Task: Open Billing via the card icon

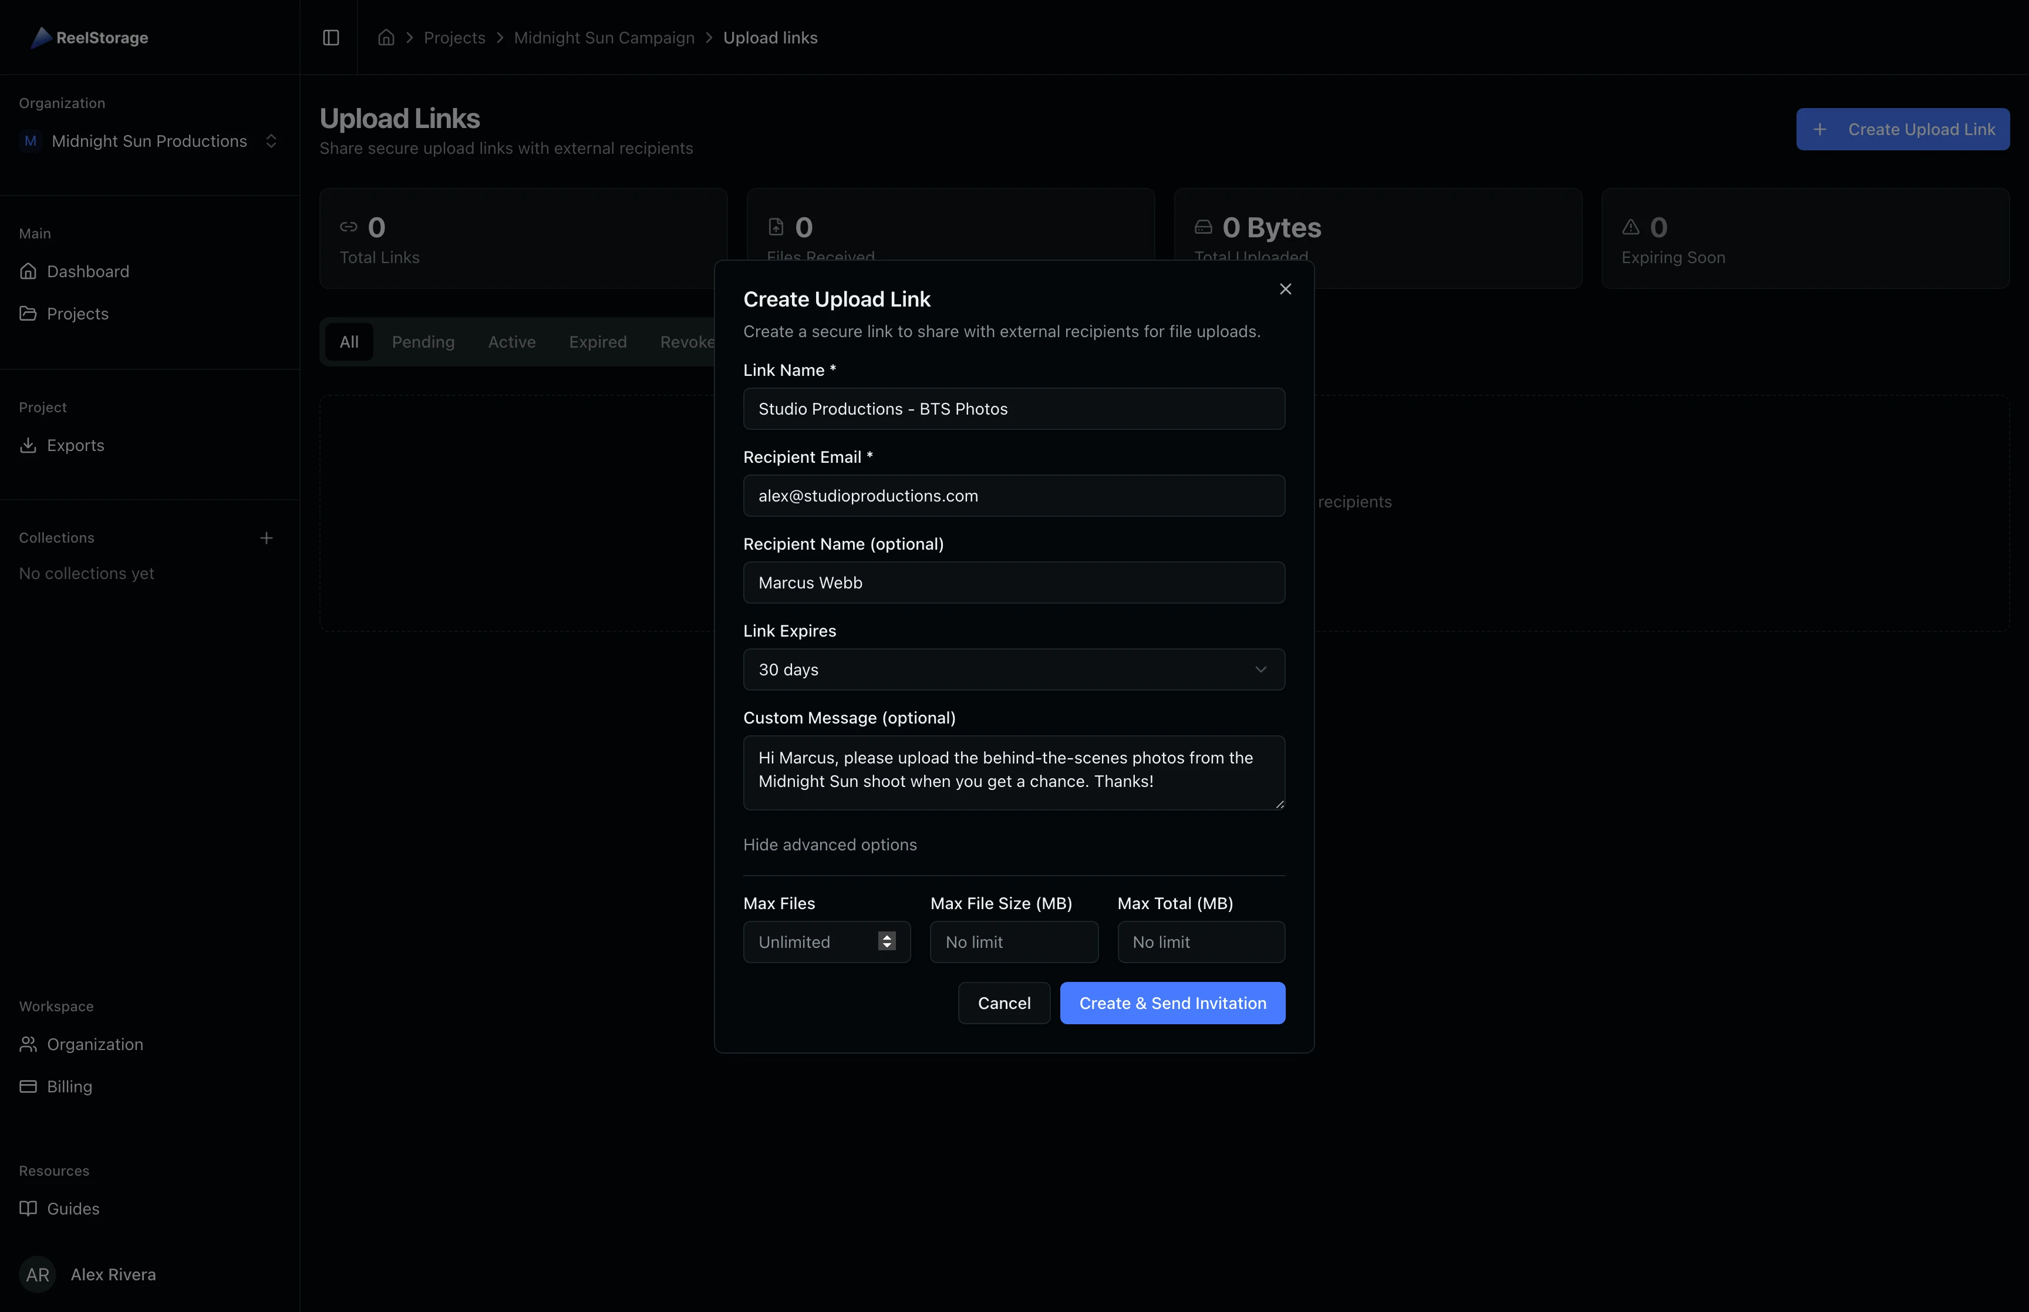Action: click(x=29, y=1085)
